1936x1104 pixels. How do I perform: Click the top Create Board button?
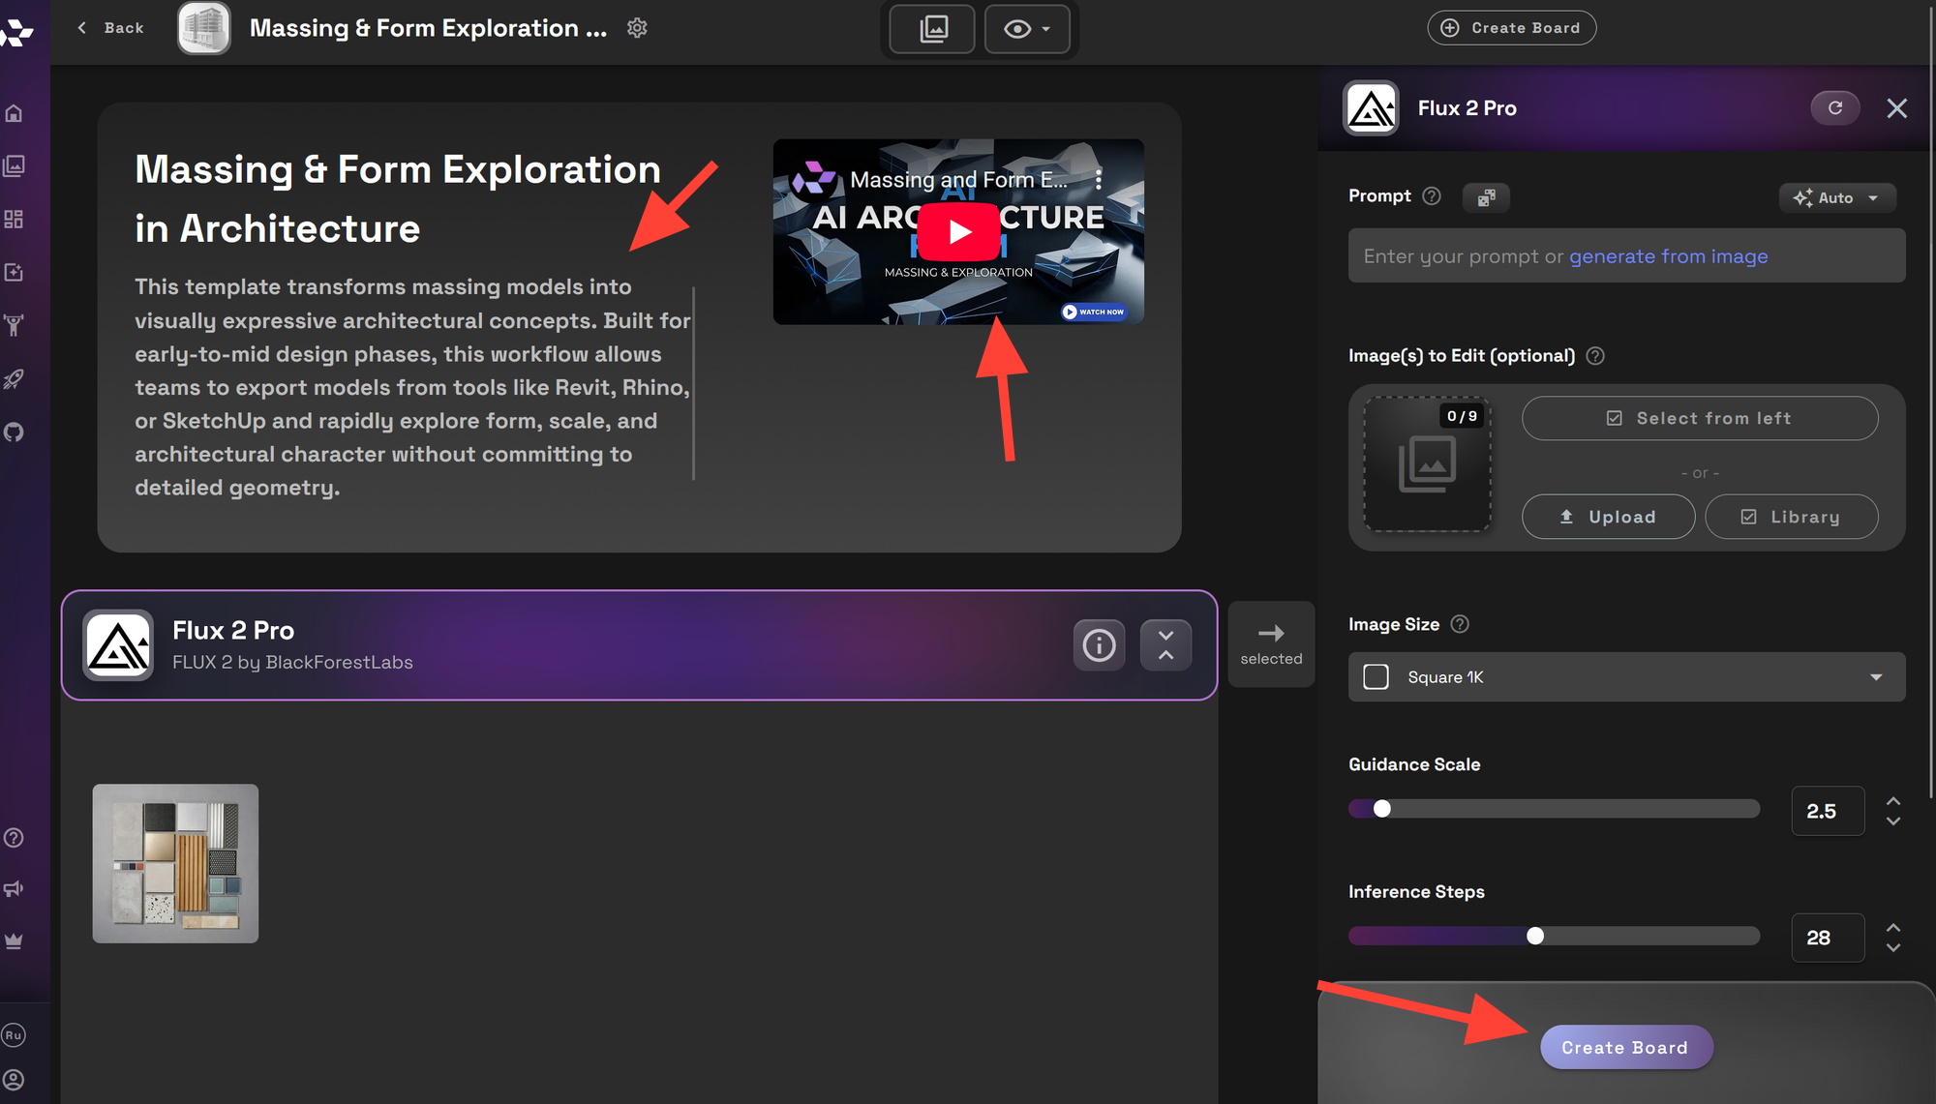pos(1511,28)
